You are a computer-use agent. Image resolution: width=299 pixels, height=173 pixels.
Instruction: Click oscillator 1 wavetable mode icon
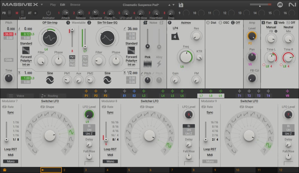[x=26, y=50]
